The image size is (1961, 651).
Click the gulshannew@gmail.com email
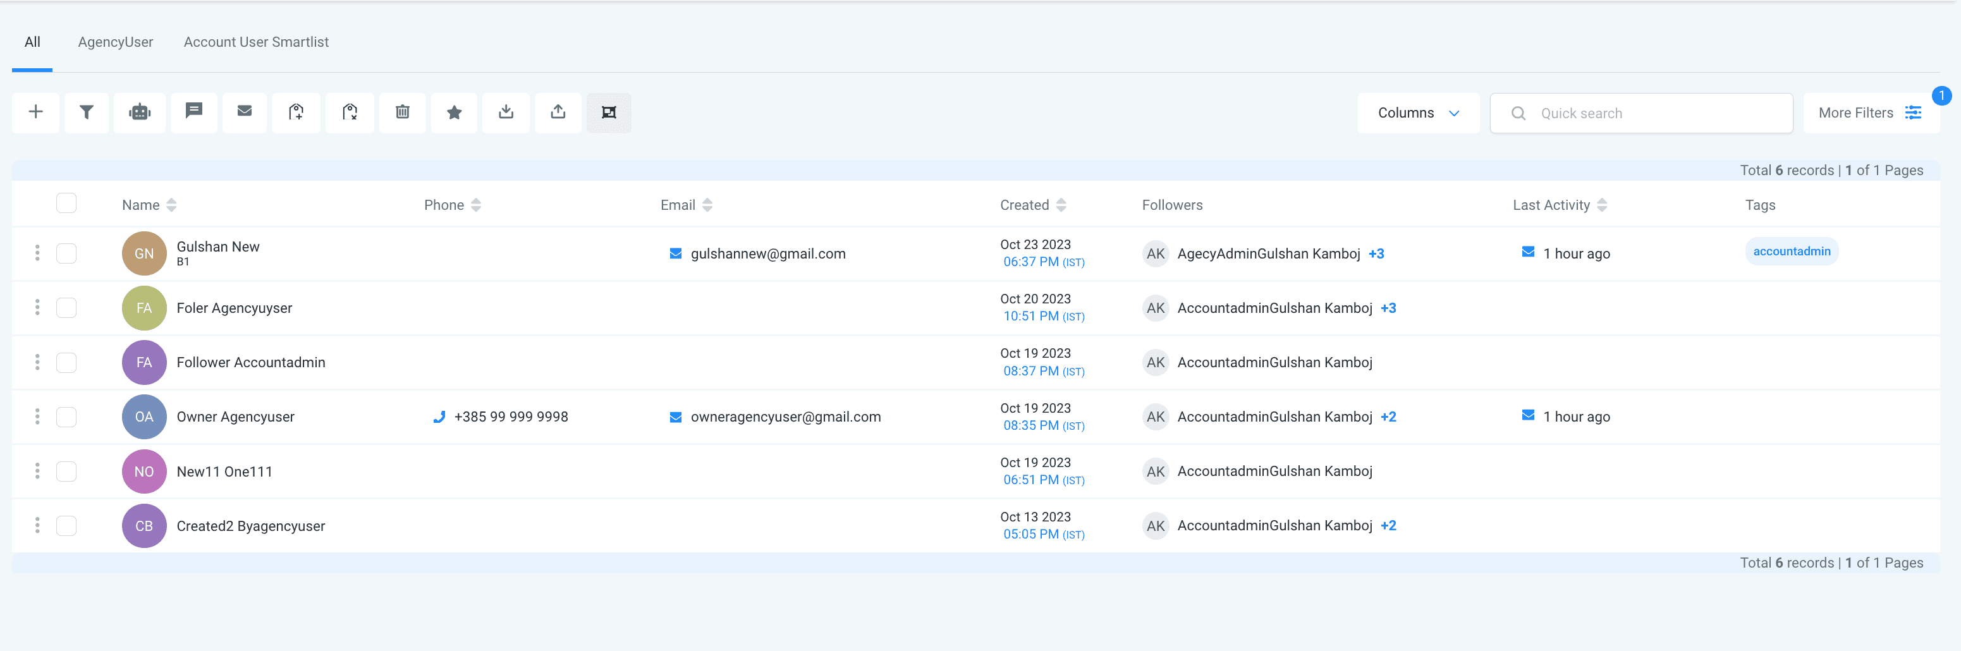point(768,253)
